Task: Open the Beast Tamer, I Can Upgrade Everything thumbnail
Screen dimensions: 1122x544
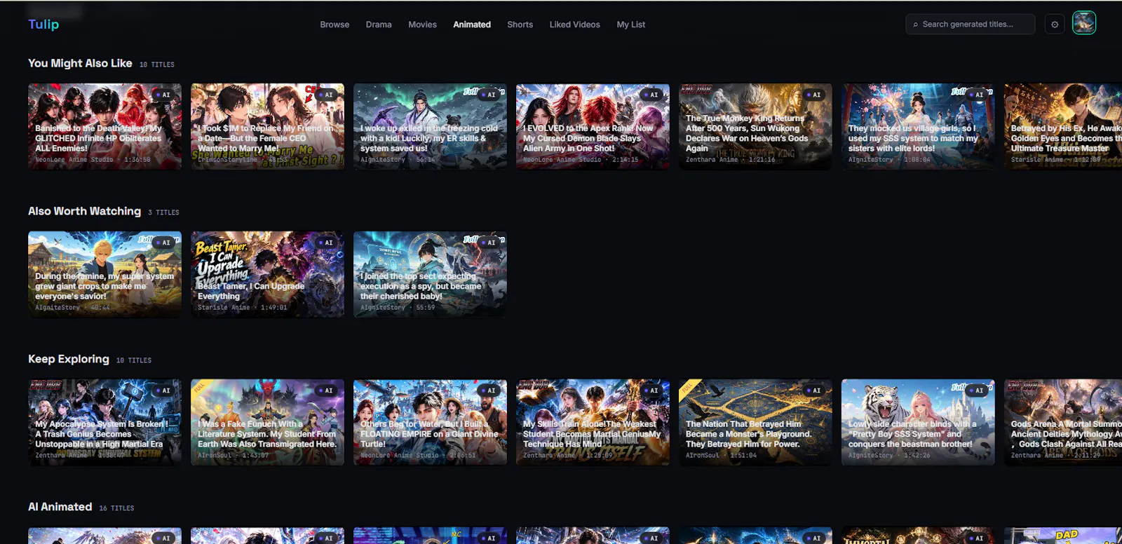Action: coord(267,275)
